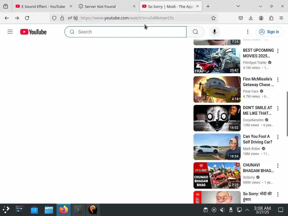Open System Settings from the taskbar
This screenshot has height=216, width=288.
pos(19,210)
